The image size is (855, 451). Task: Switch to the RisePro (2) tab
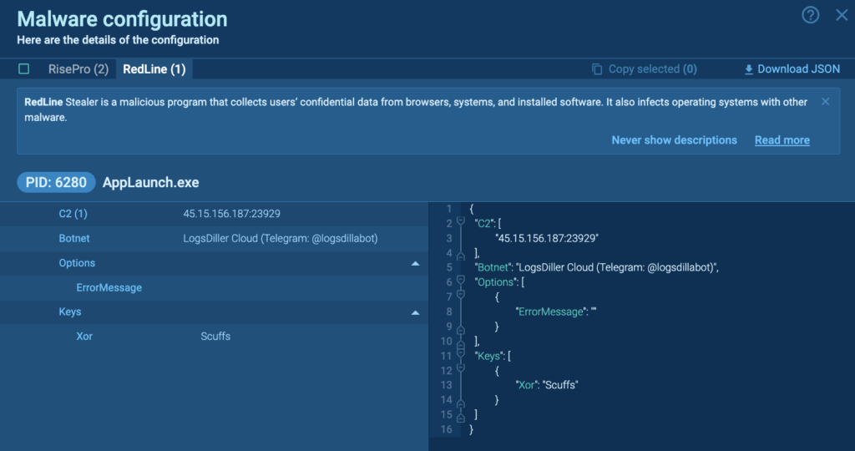tap(78, 69)
